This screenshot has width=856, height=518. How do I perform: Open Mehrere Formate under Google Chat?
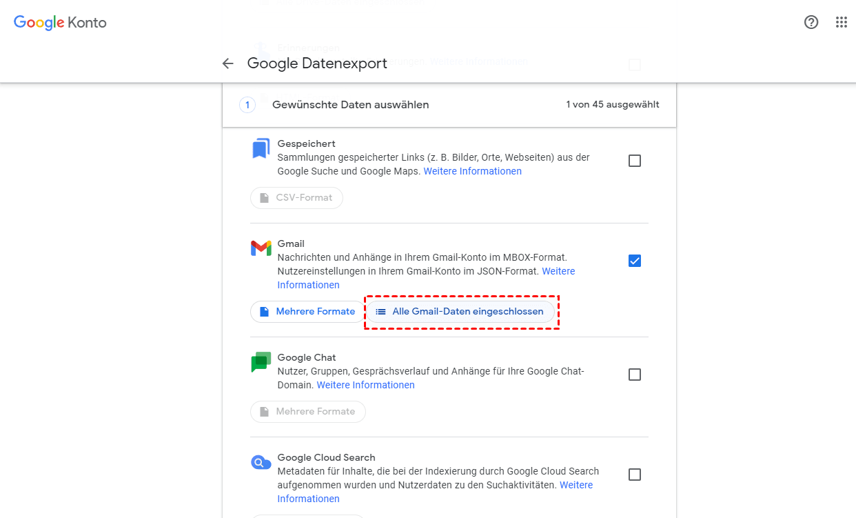pyautogui.click(x=307, y=411)
